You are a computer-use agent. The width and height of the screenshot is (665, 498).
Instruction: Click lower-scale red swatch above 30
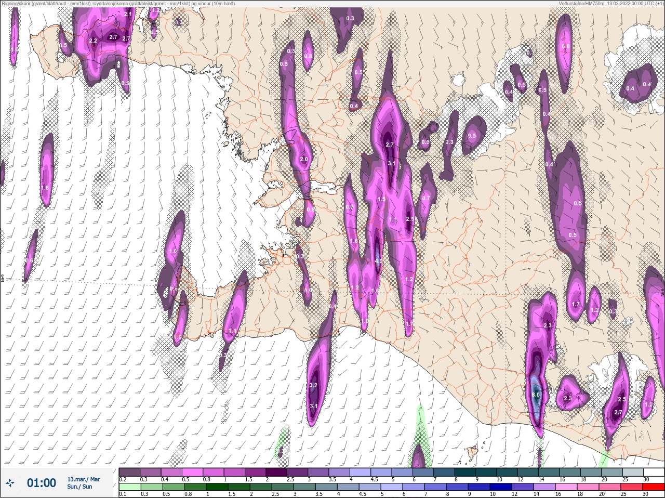point(653,487)
